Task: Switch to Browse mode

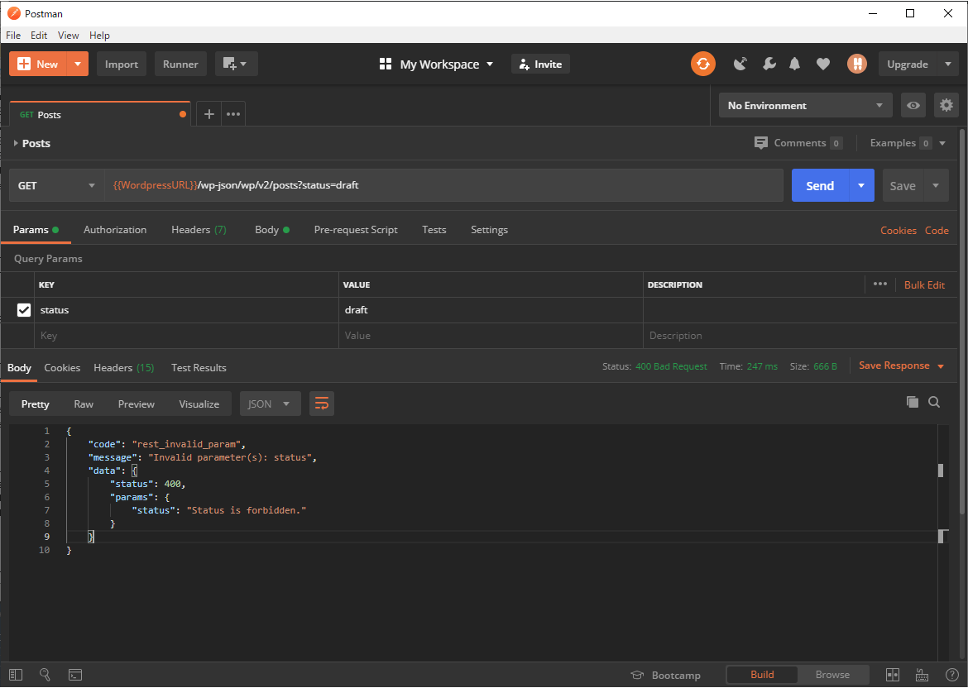Action: point(832,675)
